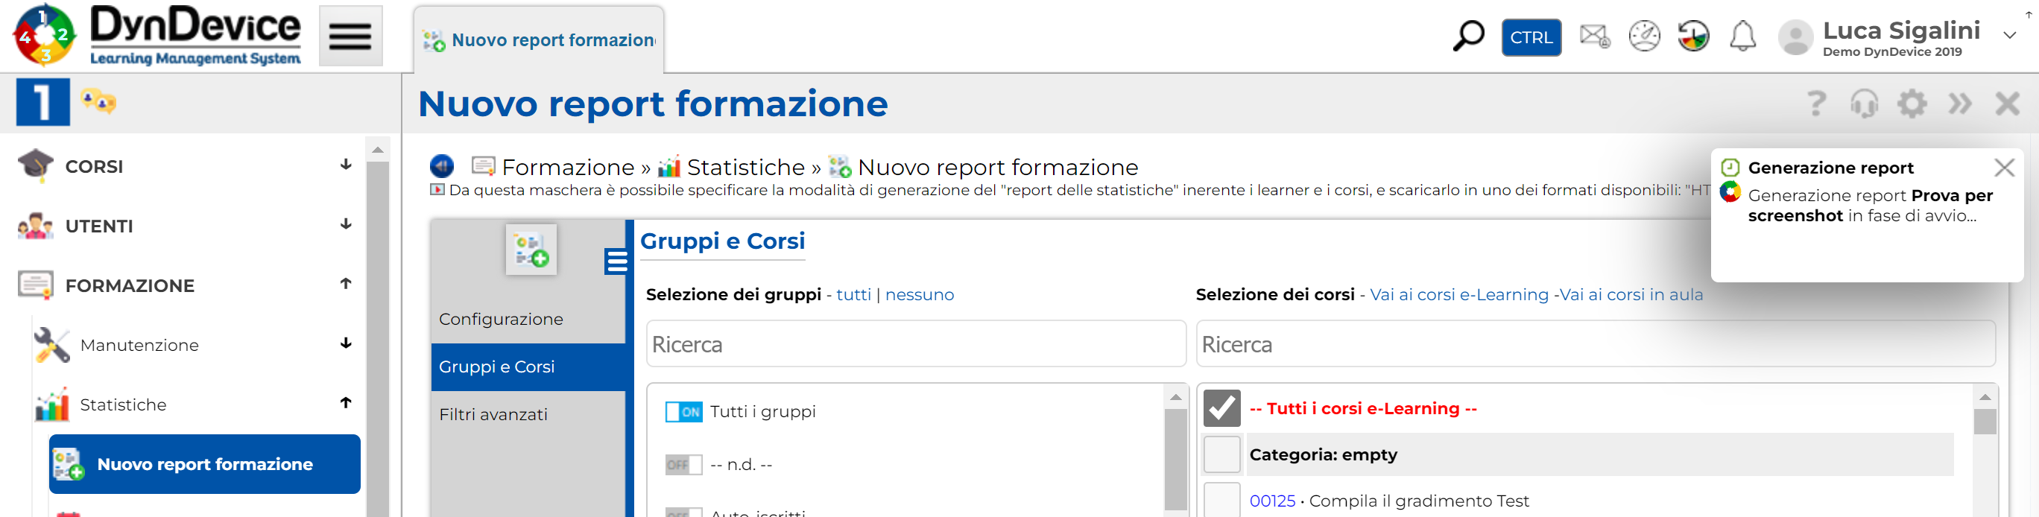Uncheck Tutti i corsi e-Learning checkbox
Viewport: 2039px width, 517px height.
click(1221, 408)
